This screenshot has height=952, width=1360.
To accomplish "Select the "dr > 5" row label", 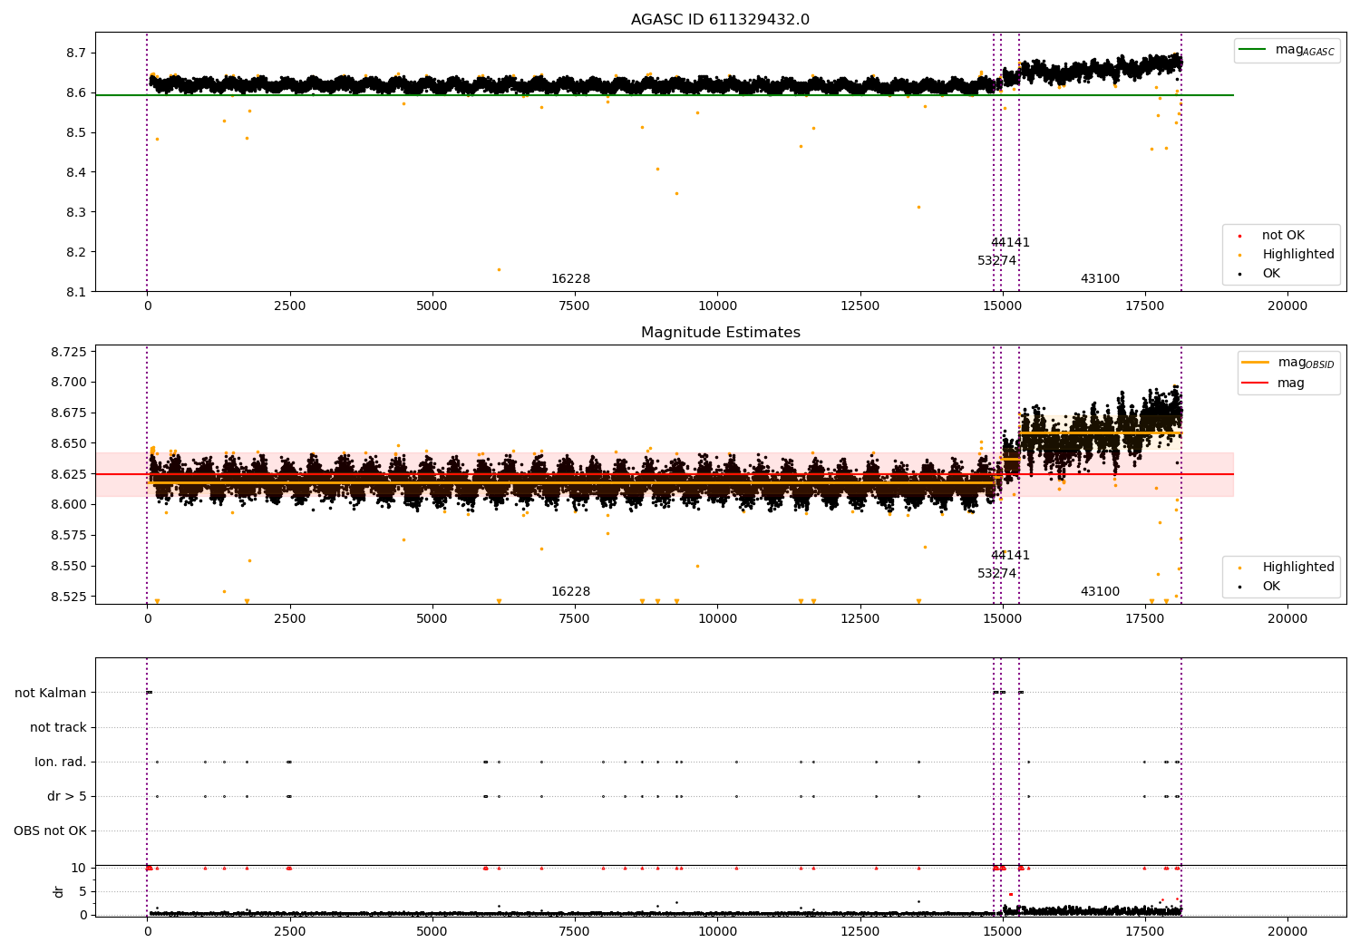I will point(67,797).
